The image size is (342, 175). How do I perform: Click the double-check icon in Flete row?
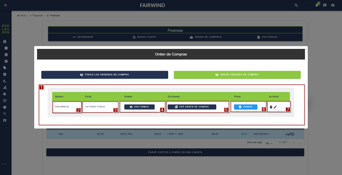287,134
